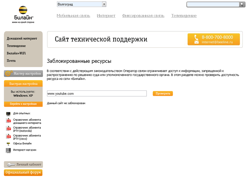Select Телевидение in left sidebar
249x180 pixels.
pos(16,46)
